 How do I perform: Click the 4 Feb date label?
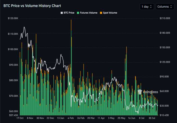tap(71, 118)
